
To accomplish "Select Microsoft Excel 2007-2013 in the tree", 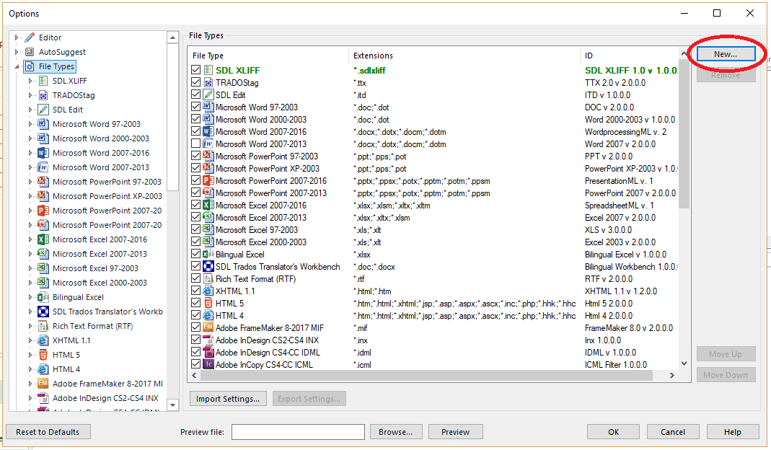I will [100, 254].
